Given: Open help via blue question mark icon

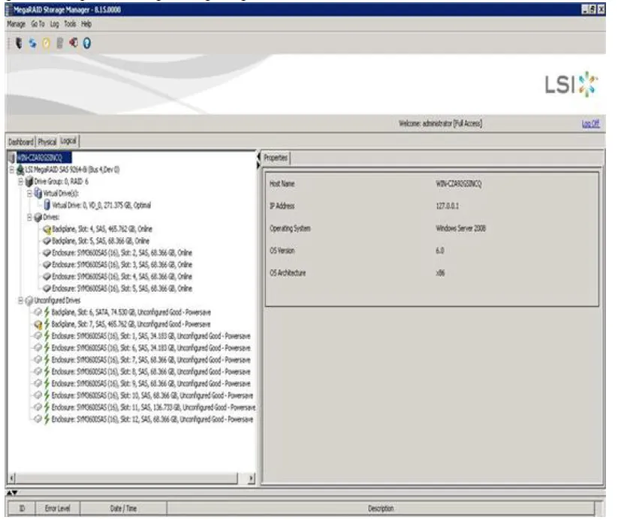Looking at the screenshot, I should click(x=87, y=44).
